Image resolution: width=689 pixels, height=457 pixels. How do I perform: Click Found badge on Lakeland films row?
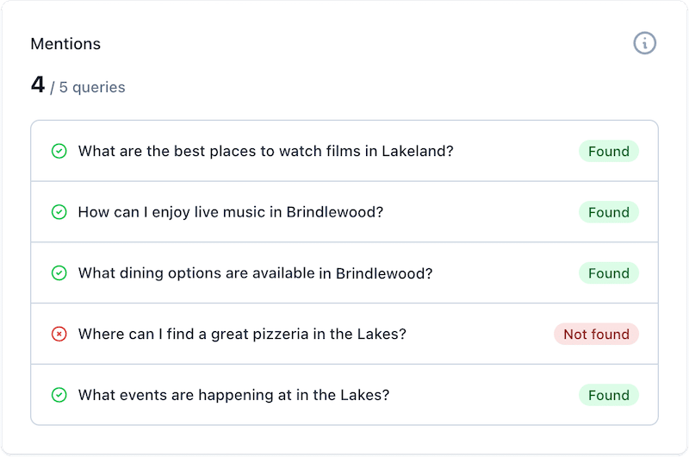pos(609,152)
